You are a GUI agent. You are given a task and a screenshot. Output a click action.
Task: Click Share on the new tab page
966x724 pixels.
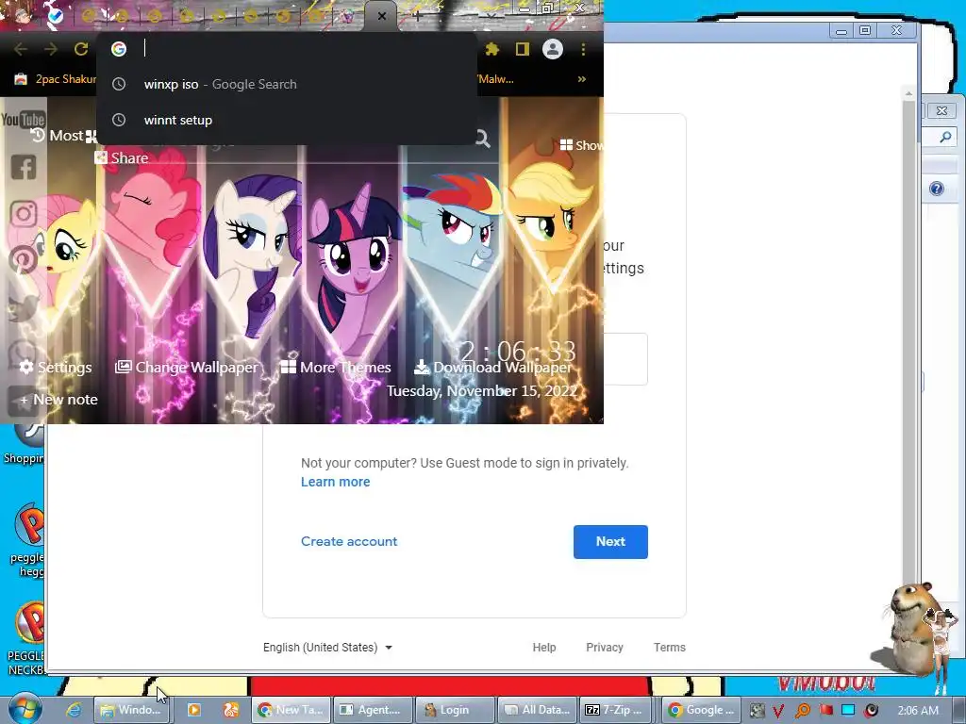pos(122,157)
